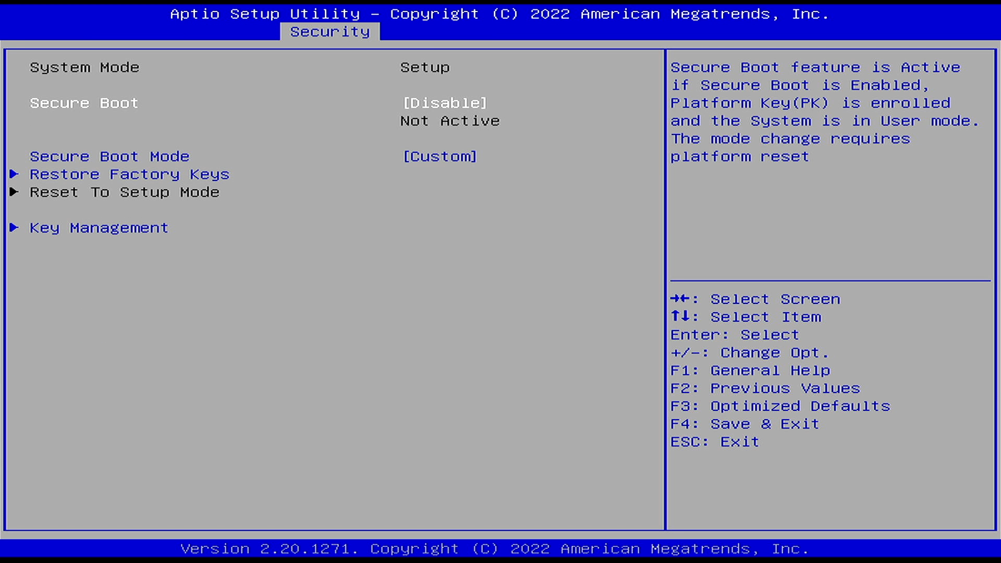This screenshot has width=1001, height=563.
Task: Click arrow icon beside Restore Factory Keys
Action: [x=14, y=174]
